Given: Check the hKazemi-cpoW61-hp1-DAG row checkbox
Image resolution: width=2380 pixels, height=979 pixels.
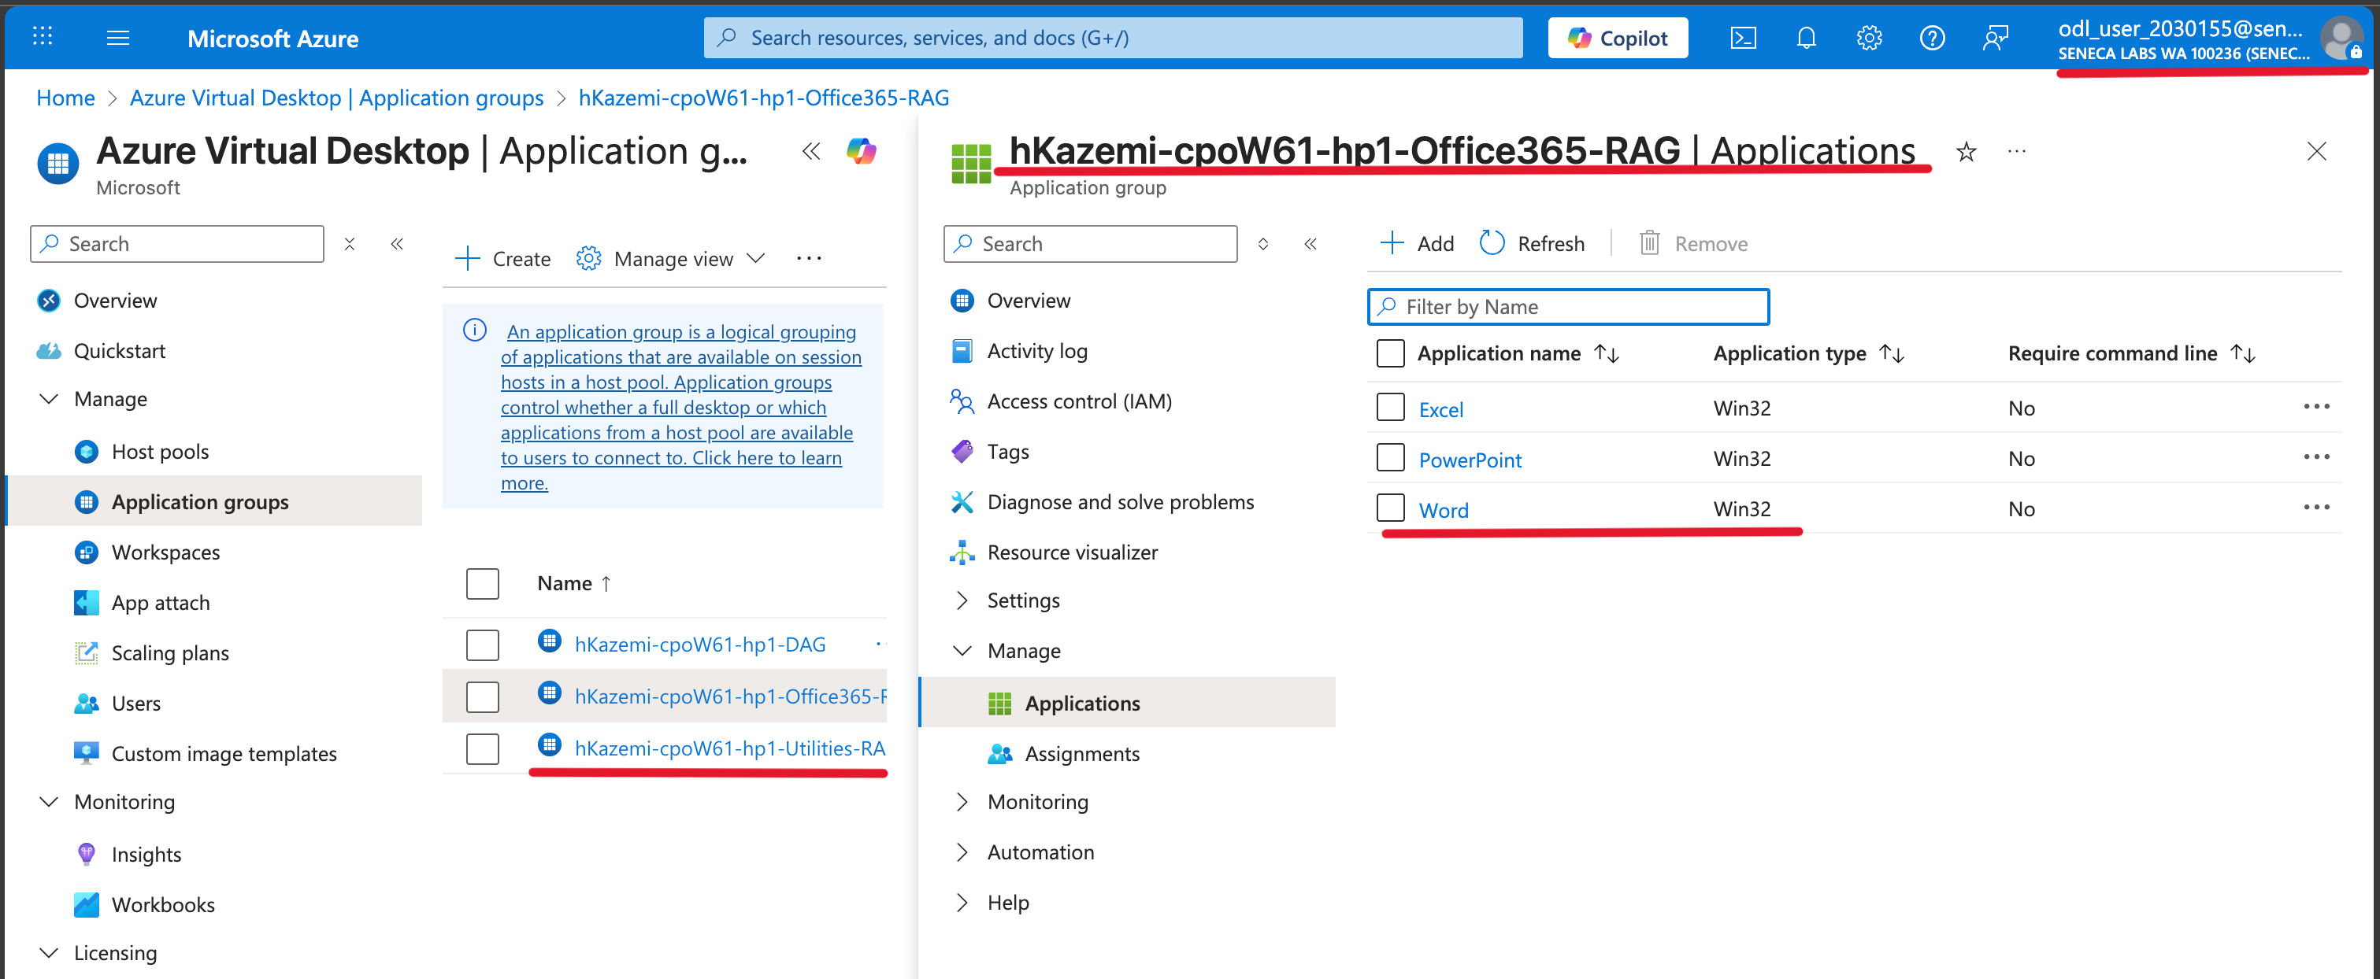Looking at the screenshot, I should [x=482, y=645].
